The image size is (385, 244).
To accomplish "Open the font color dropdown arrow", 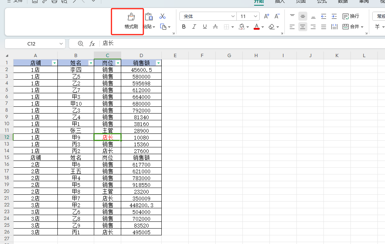I will point(263,27).
